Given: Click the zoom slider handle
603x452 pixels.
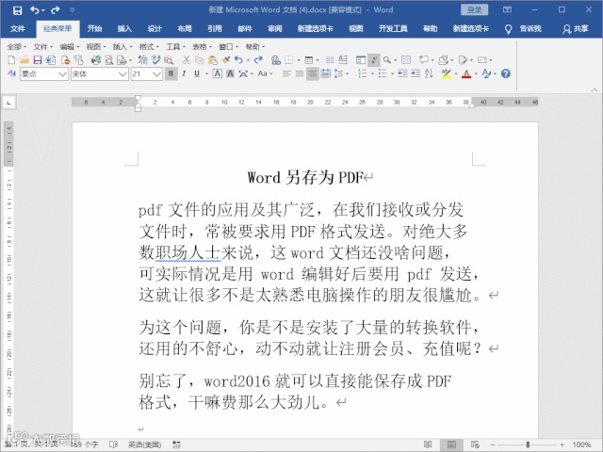Looking at the screenshot, I should (528, 444).
